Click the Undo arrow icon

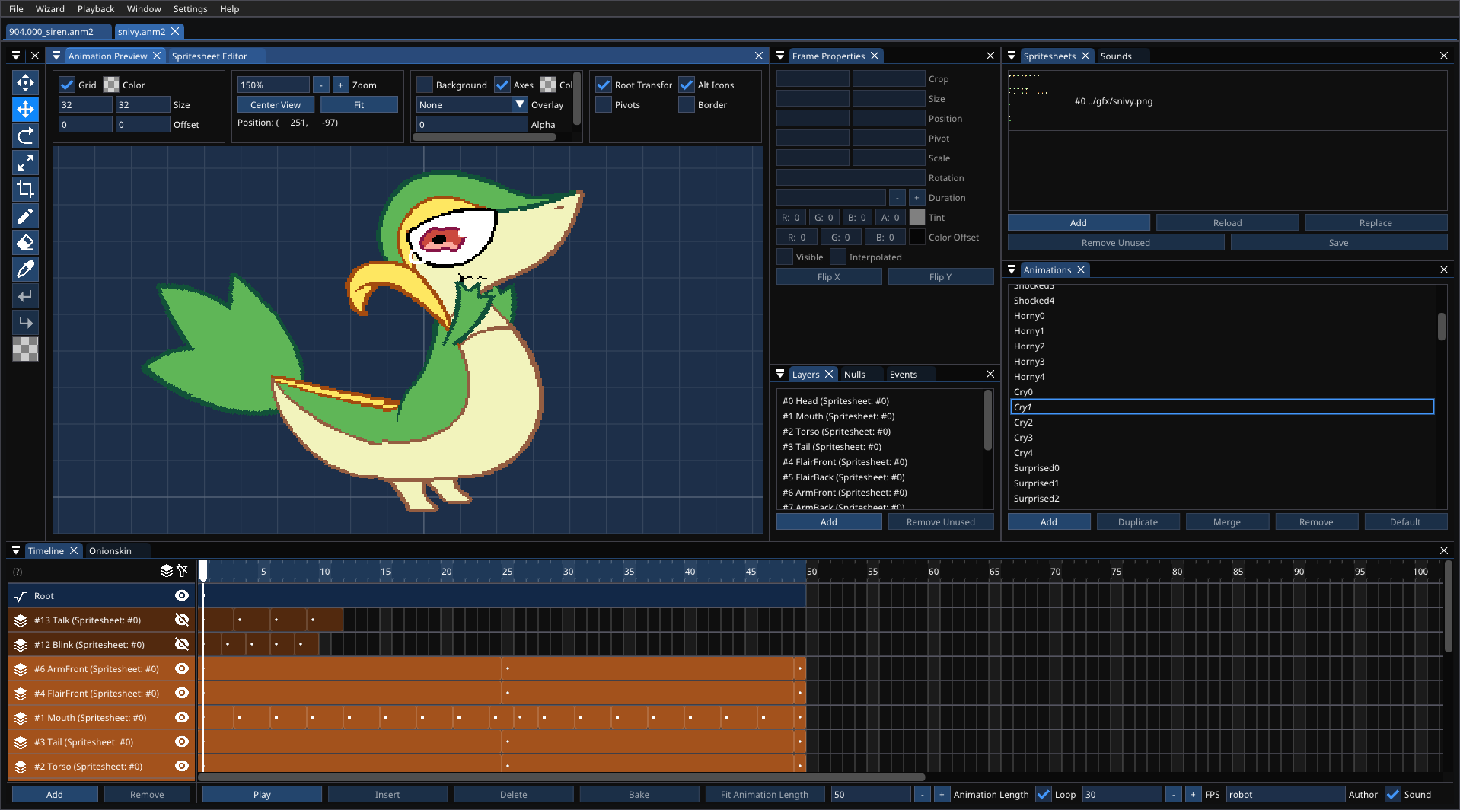click(25, 296)
